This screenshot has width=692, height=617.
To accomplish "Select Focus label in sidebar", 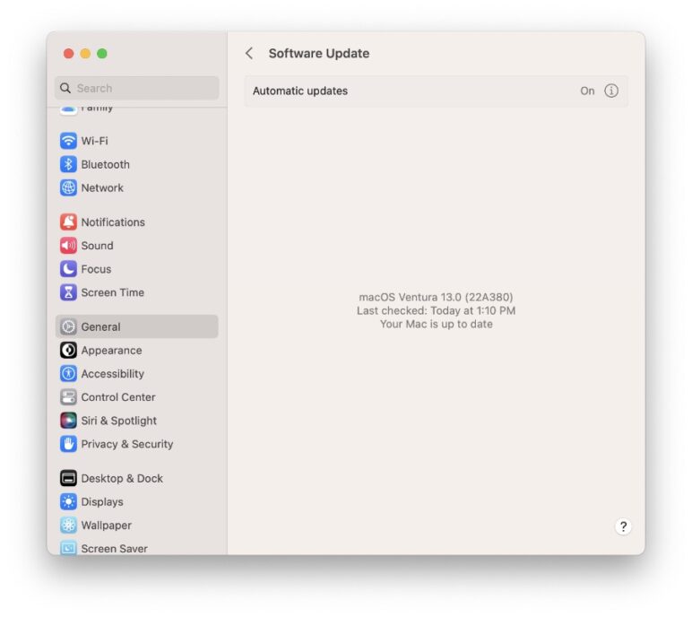I will pyautogui.click(x=96, y=269).
